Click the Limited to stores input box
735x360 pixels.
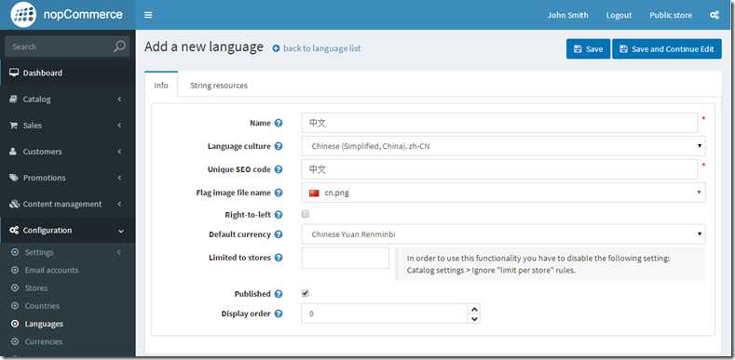[346, 258]
